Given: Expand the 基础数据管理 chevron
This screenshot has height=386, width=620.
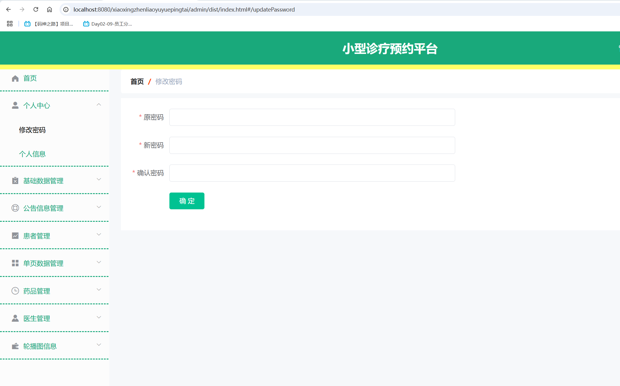Looking at the screenshot, I should pyautogui.click(x=99, y=179).
